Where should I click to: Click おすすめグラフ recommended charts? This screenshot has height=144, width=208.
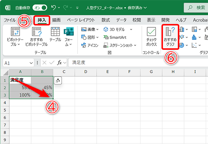coord(170,37)
